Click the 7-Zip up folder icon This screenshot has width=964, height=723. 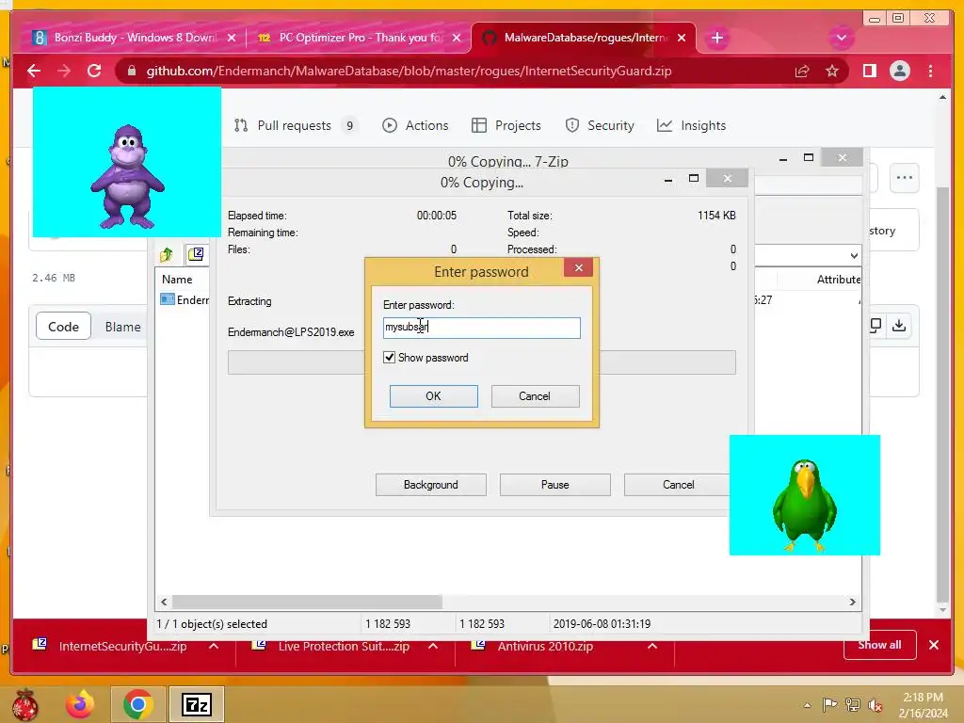167,254
